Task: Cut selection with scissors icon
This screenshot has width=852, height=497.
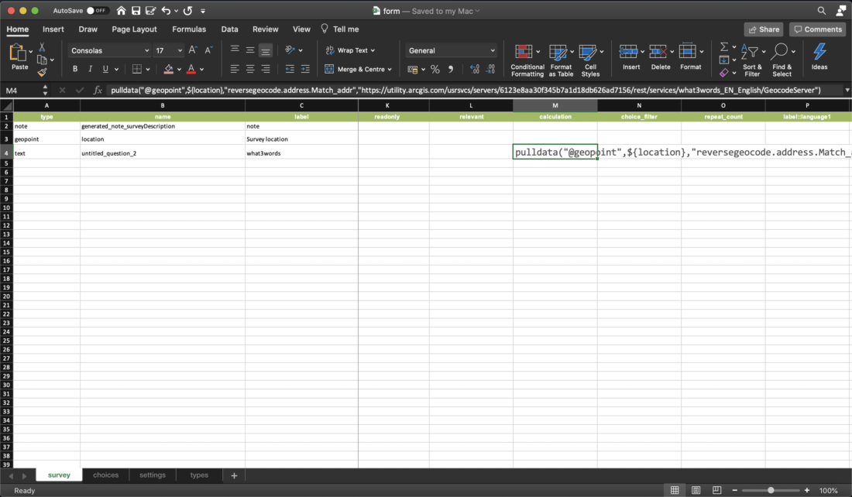Action: click(42, 47)
